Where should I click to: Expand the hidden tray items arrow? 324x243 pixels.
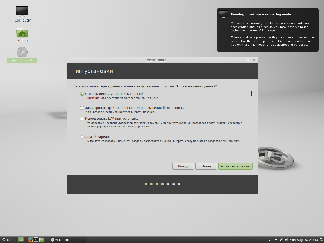pos(276,240)
